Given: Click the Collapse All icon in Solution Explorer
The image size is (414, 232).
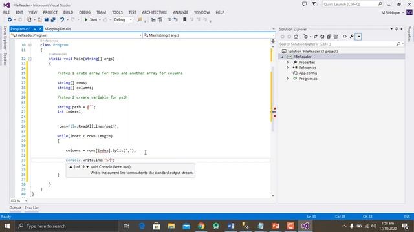Looking at the screenshot, I should coord(329,37).
